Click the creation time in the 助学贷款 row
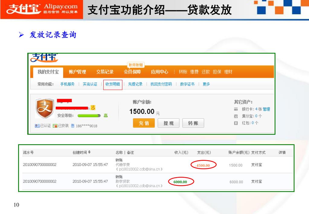The image size is (309, 214). [90, 181]
